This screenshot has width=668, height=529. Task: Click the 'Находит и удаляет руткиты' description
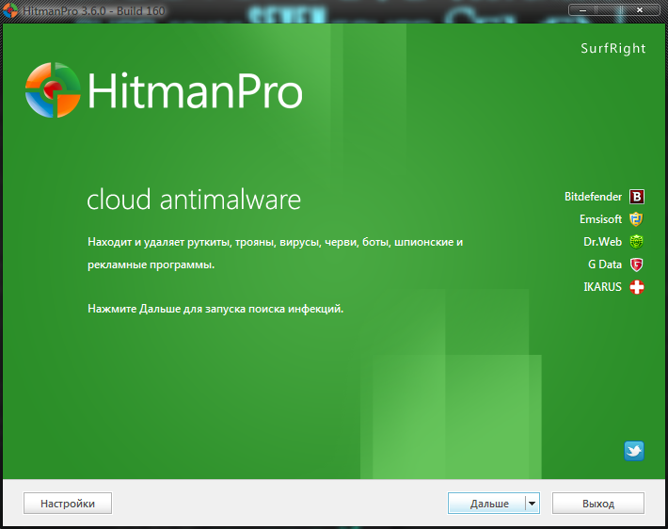(276, 253)
